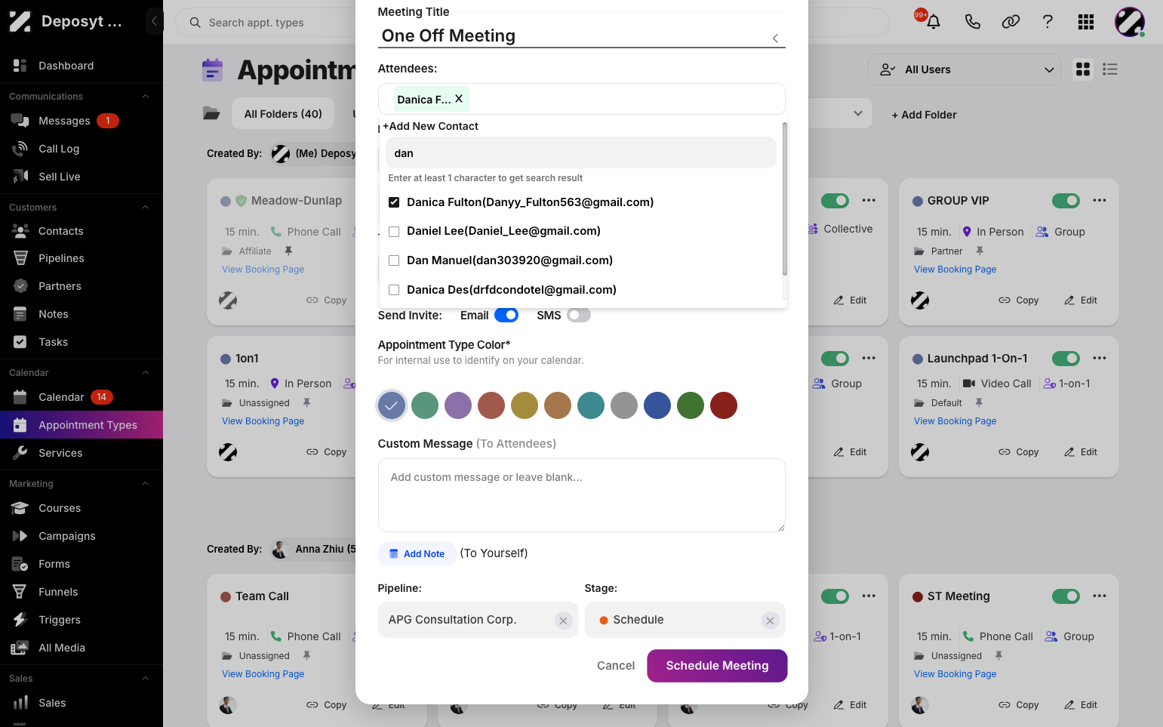Collapse the Sales sidebar section
The width and height of the screenshot is (1163, 727).
click(x=146, y=679)
